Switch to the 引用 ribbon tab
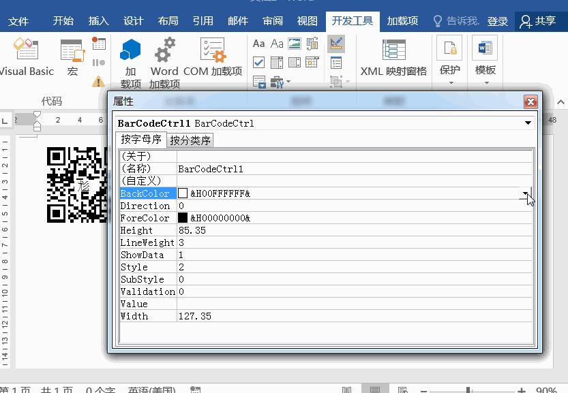Screen dimensions: 568x393 click(x=203, y=21)
